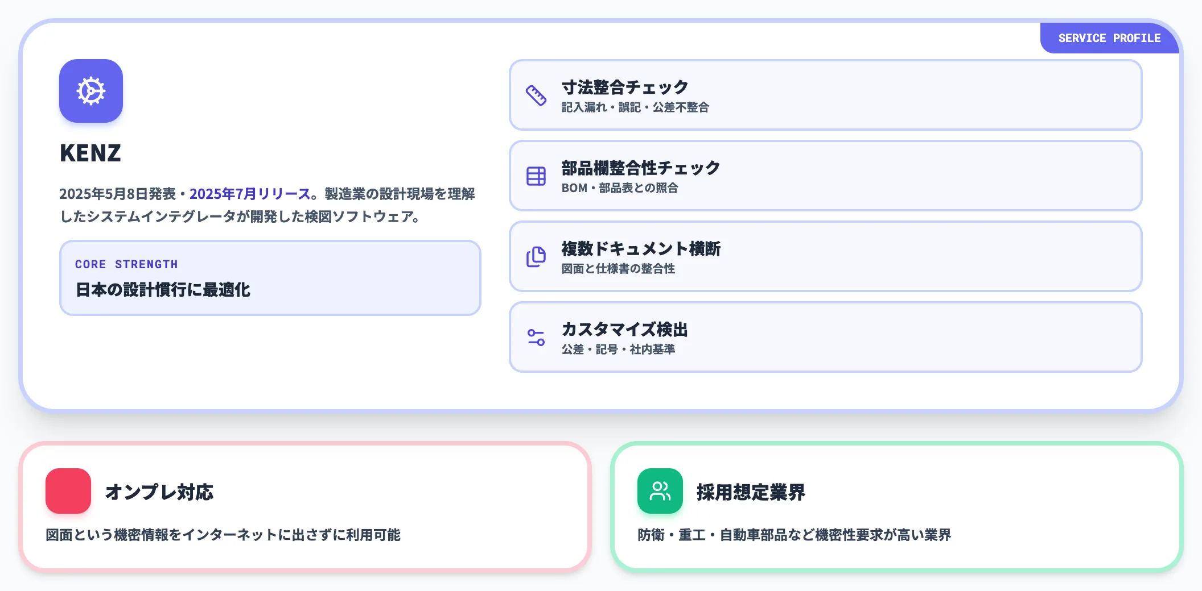Click the sliders icon for カスタマイズ検出
Screen dimensions: 1202x591
(x=536, y=338)
